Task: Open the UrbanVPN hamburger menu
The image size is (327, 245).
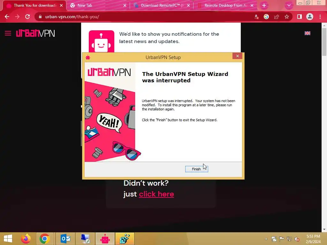Action: pyautogui.click(x=8, y=33)
